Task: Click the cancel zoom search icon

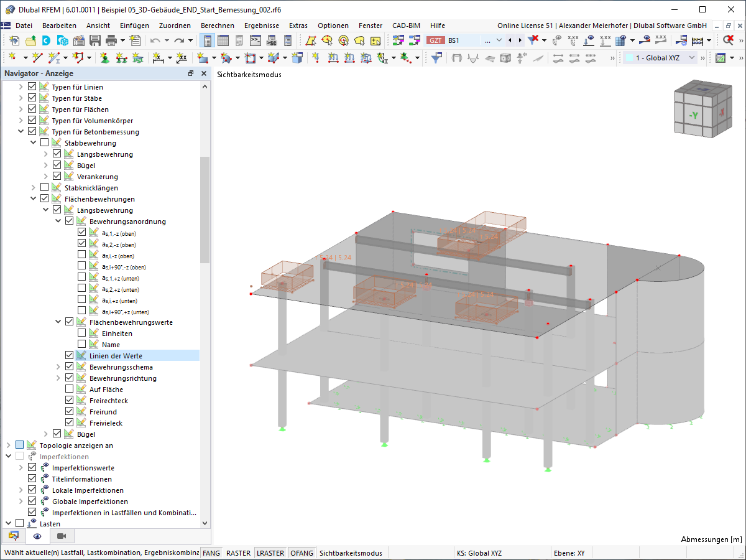Action: pos(729,41)
